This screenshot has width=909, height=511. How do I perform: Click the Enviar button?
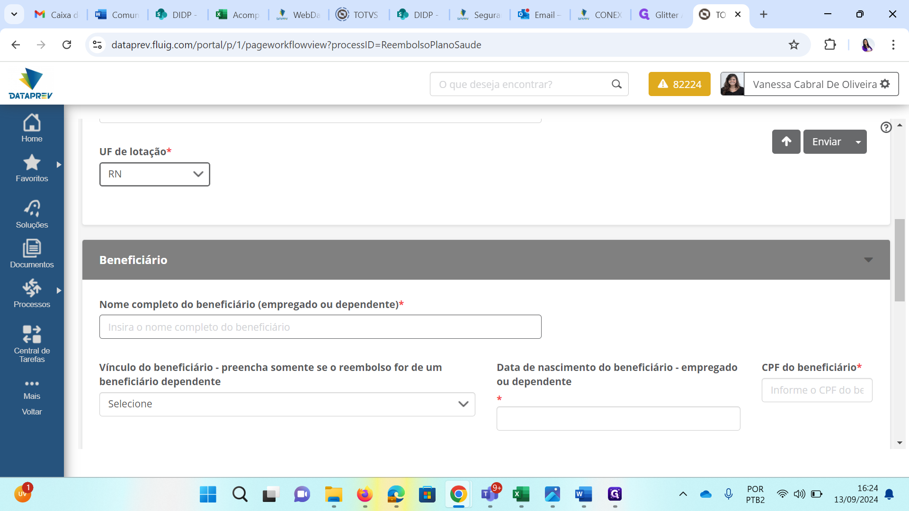coord(827,142)
